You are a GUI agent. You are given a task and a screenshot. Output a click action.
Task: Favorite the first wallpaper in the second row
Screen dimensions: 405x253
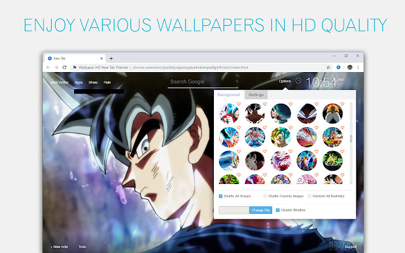click(x=239, y=128)
